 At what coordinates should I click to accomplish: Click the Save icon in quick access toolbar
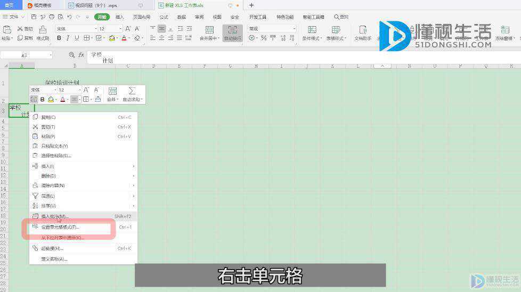click(x=34, y=17)
